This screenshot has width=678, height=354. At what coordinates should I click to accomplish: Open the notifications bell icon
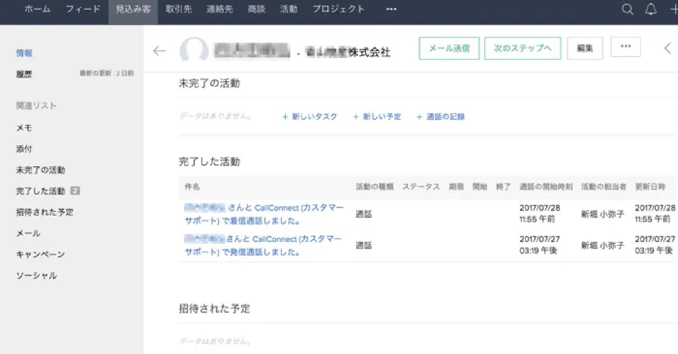click(x=651, y=9)
